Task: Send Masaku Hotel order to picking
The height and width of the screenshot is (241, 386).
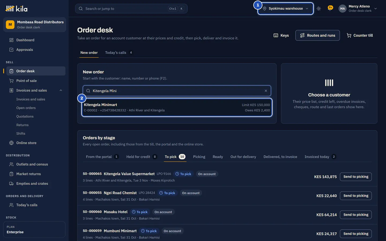Action: 356,215
